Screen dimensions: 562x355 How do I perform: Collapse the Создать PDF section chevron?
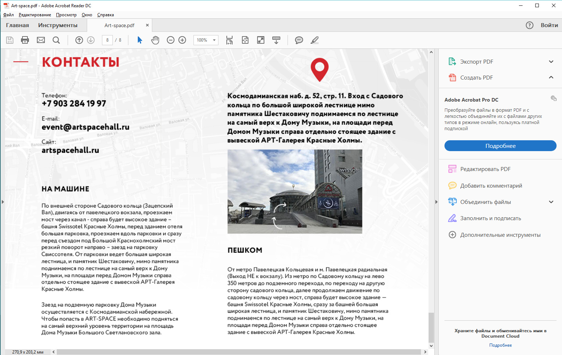point(551,77)
